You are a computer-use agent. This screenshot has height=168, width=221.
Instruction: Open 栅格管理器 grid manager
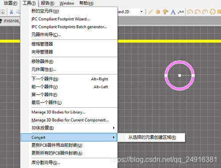(69, 44)
